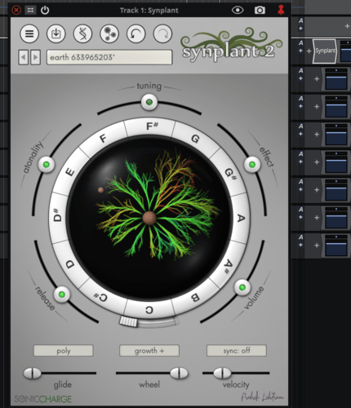The height and width of the screenshot is (408, 351).
Task: Select the A note segment on ring
Action: pyautogui.click(x=240, y=218)
